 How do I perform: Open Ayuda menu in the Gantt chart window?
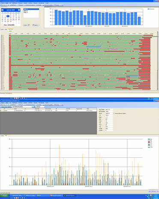coord(47,3)
